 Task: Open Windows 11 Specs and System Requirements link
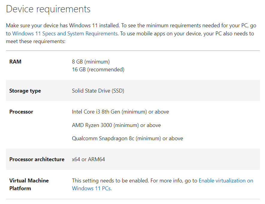click(x=65, y=34)
